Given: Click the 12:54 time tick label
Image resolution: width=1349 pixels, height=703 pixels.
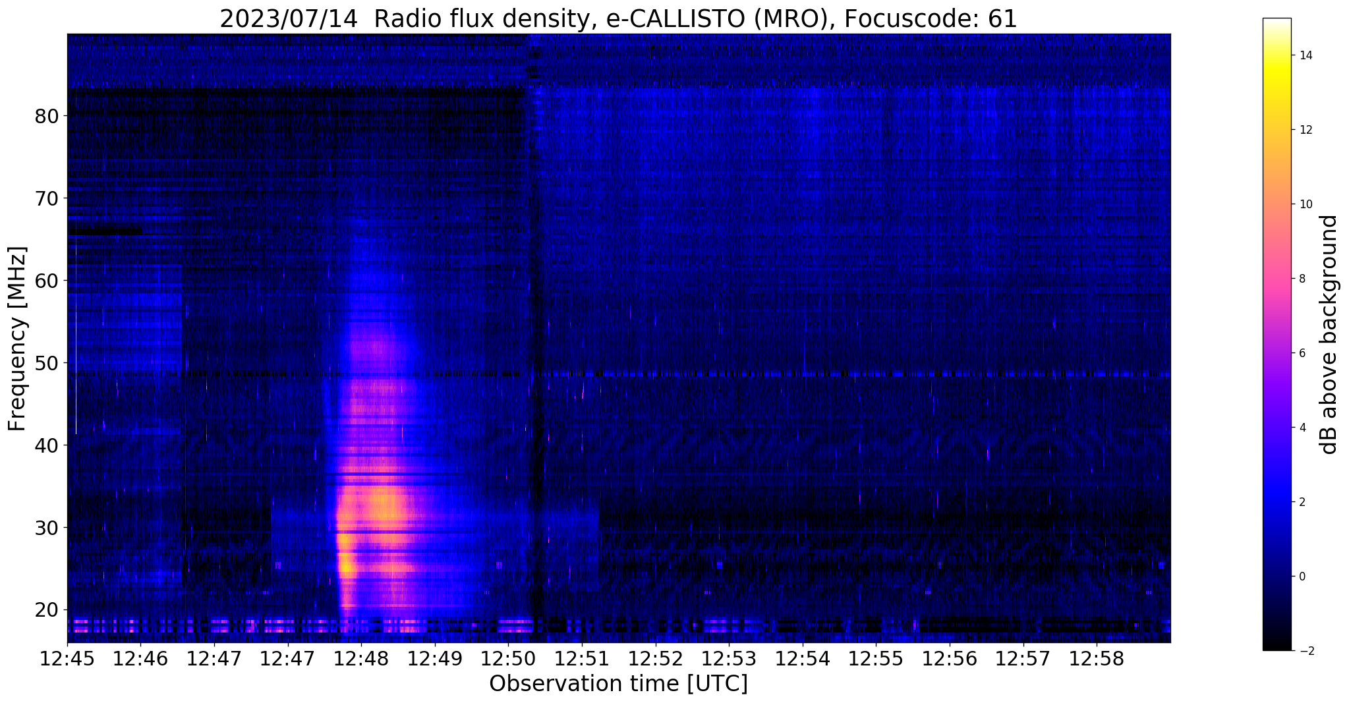Looking at the screenshot, I should (x=803, y=660).
